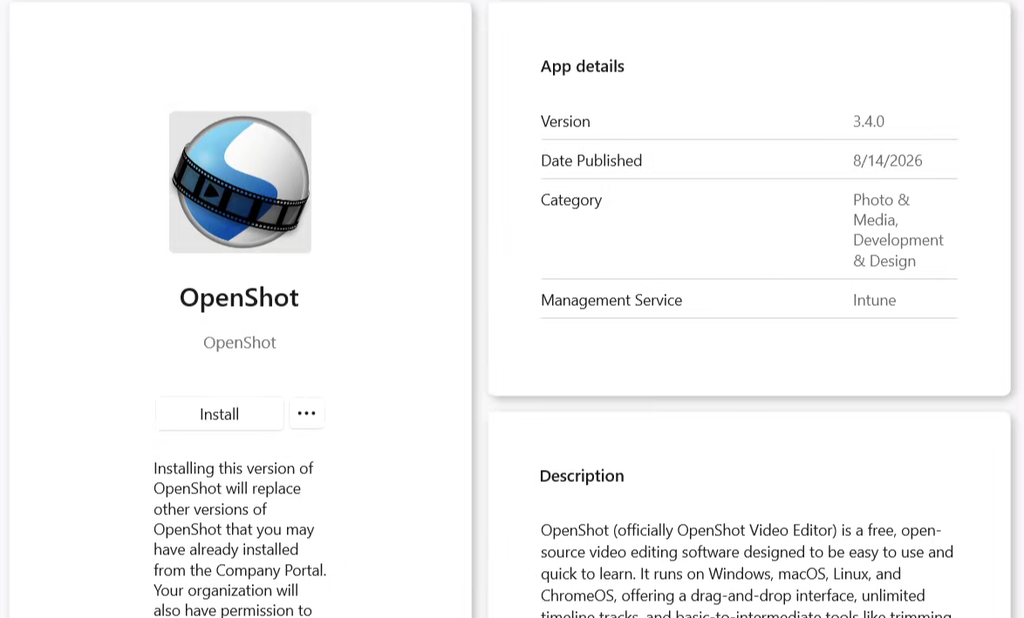Image resolution: width=1024 pixels, height=618 pixels.
Task: Click the OpenShot publisher name
Action: (x=240, y=343)
